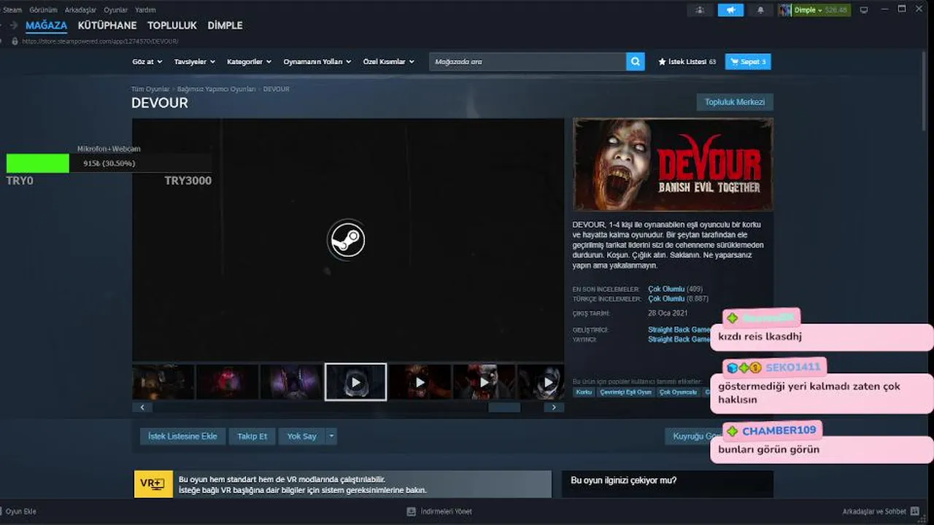
Task: Play the sixth video thumbnail
Action: pyautogui.click(x=484, y=382)
